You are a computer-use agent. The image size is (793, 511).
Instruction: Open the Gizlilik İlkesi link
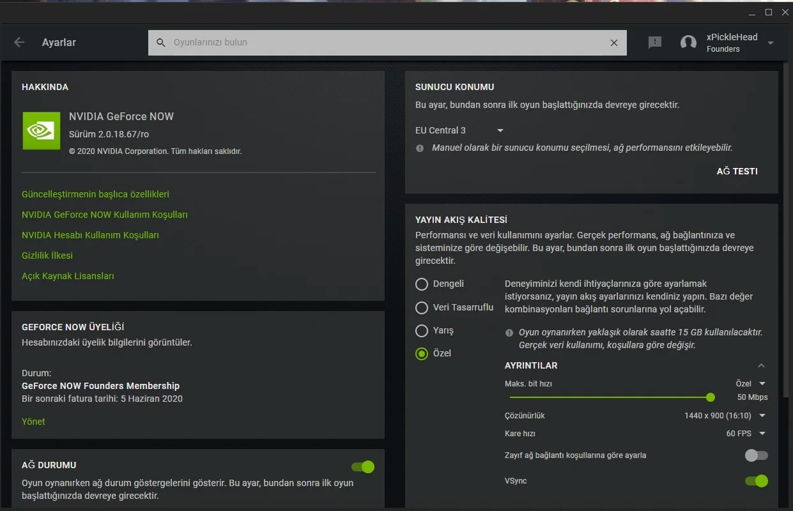[47, 256]
